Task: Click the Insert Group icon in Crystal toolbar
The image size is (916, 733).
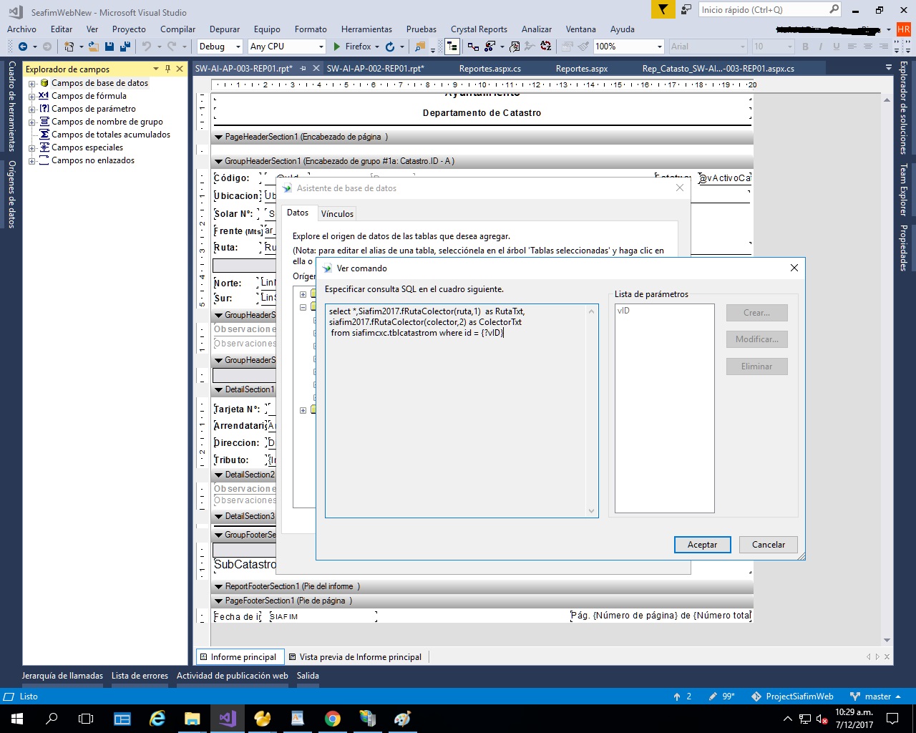Action: click(x=473, y=47)
